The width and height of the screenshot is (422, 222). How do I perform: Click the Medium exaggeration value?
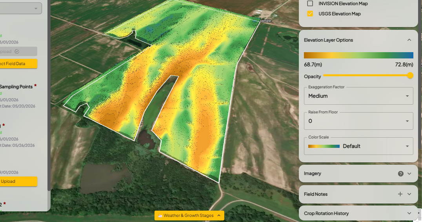coord(318,96)
